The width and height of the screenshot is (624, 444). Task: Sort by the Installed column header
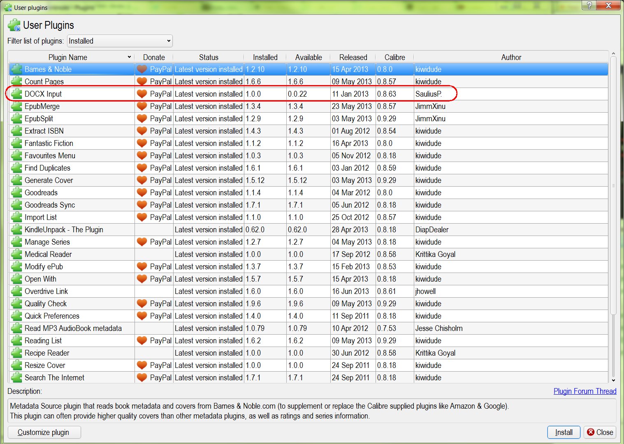click(265, 57)
